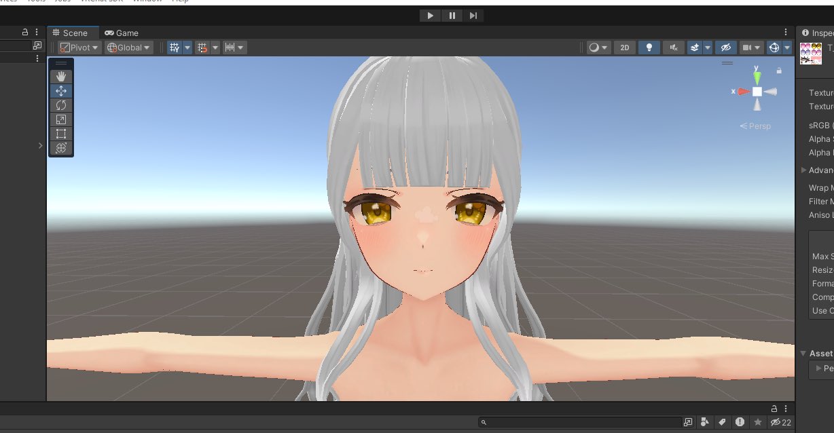Toggle grid visibility in Scene view
This screenshot has height=433, width=834.
[175, 48]
